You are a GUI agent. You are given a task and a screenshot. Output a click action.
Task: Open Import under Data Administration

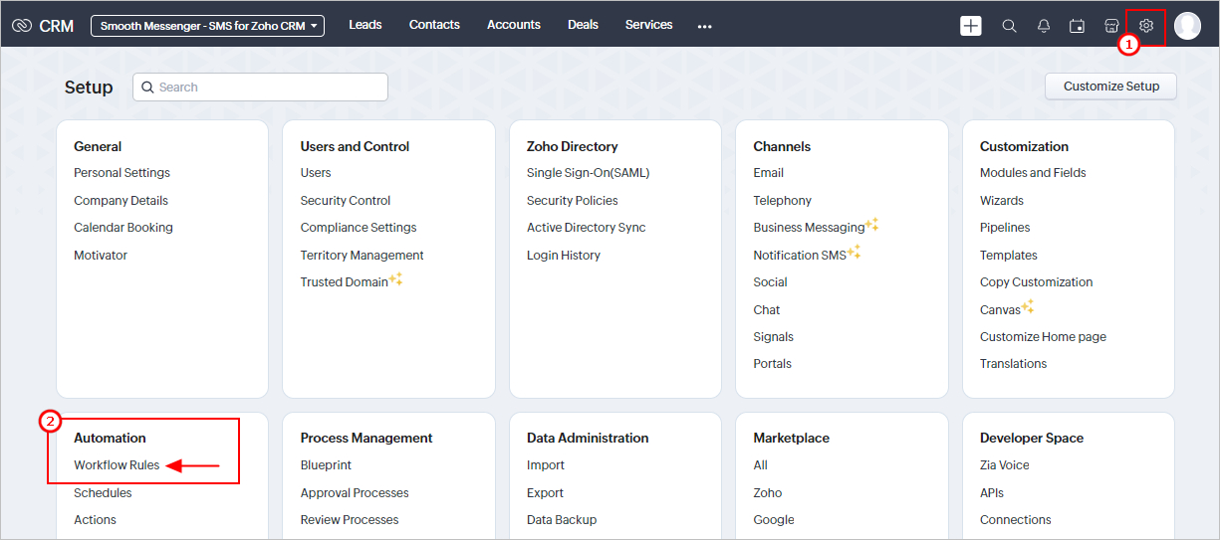pos(546,465)
